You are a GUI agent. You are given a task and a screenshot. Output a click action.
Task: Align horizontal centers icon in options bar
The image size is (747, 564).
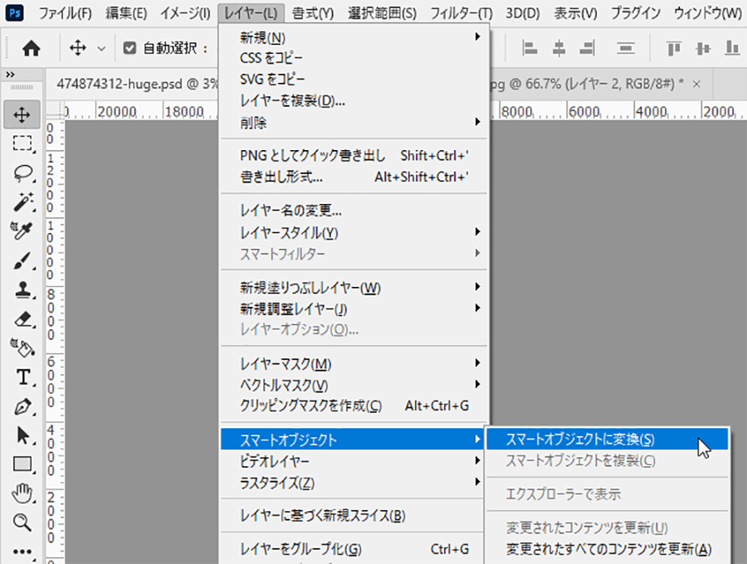559,48
